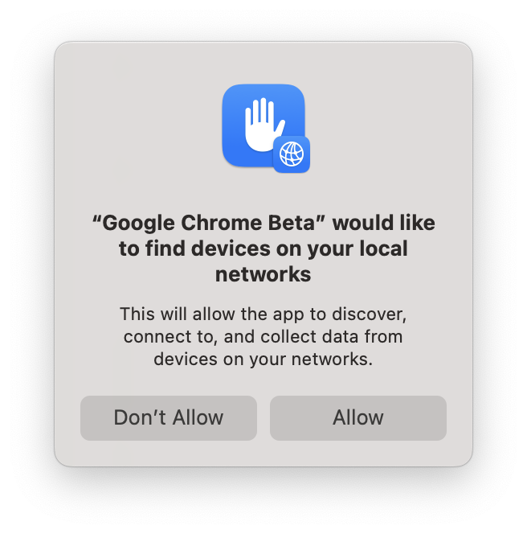The width and height of the screenshot is (527, 534).
Task: Click the Allow button
Action: click(358, 418)
